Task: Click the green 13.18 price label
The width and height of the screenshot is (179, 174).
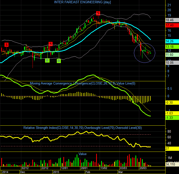Action: point(172,47)
